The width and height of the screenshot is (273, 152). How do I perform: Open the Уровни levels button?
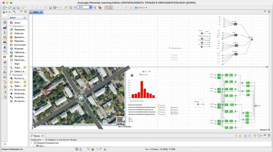tap(264, 130)
